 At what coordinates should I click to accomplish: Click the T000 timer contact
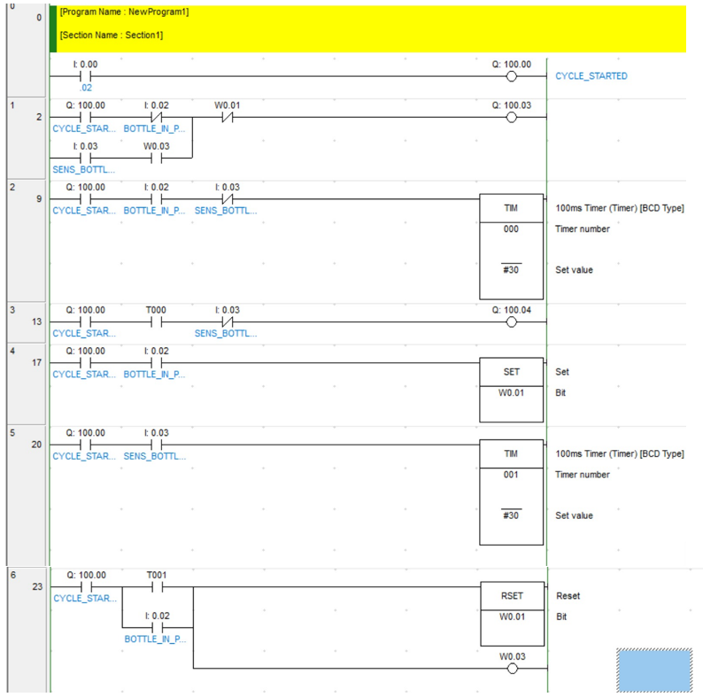click(156, 322)
